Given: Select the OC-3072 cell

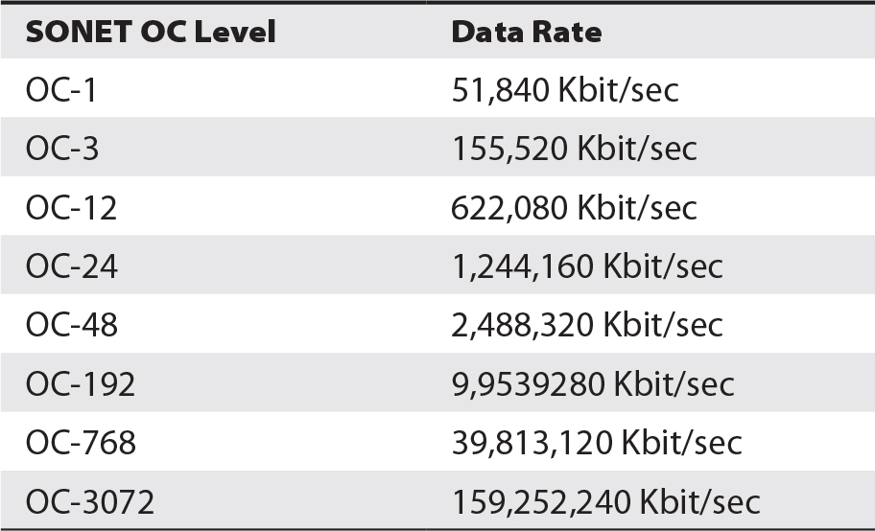Looking at the screenshot, I should (90, 502).
